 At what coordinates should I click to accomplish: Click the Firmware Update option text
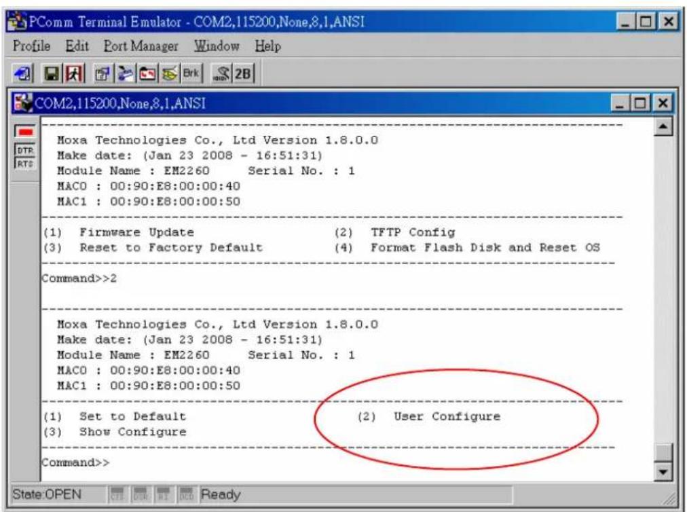coord(136,232)
